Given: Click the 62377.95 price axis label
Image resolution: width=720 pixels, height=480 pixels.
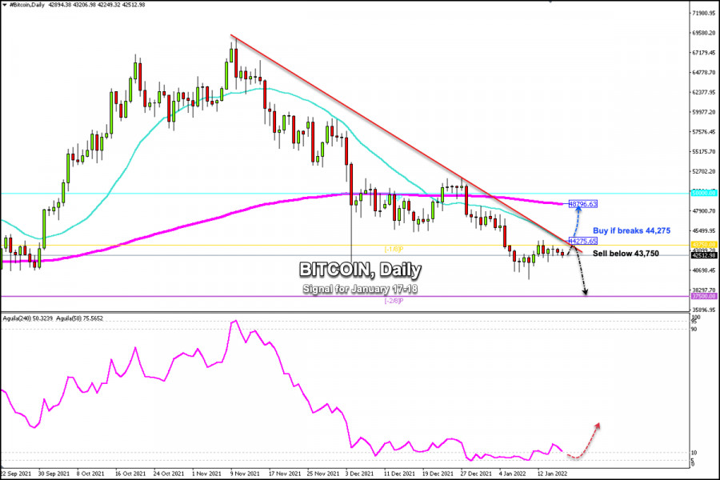Looking at the screenshot, I should (x=703, y=92).
